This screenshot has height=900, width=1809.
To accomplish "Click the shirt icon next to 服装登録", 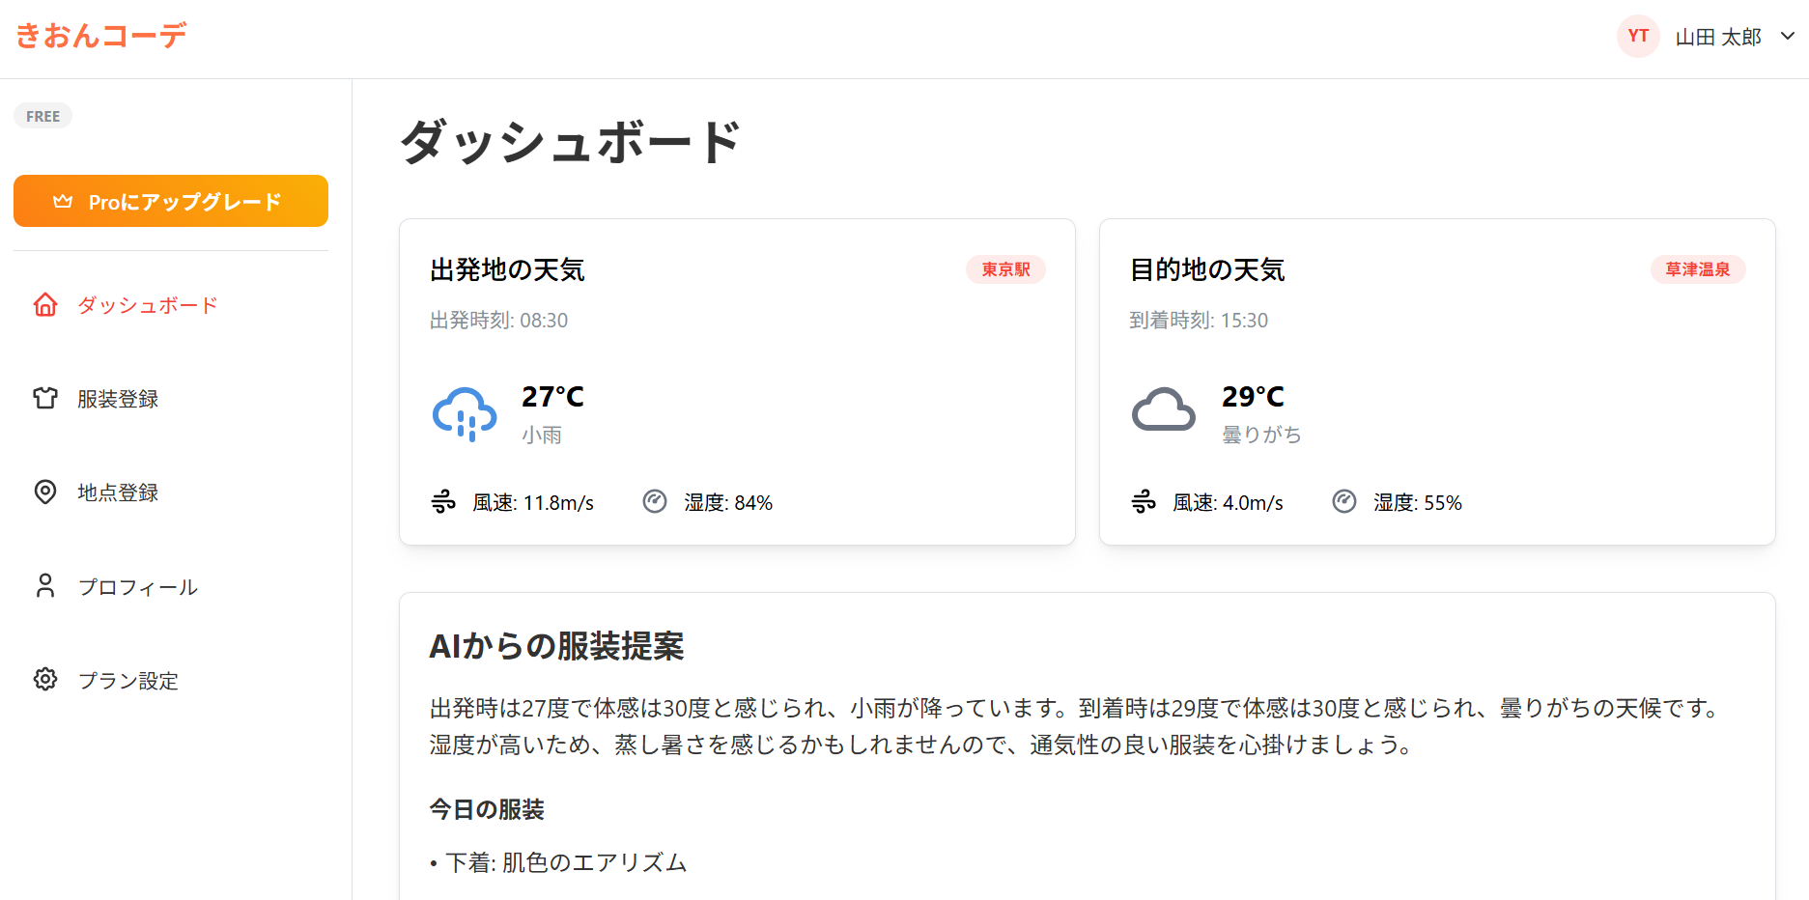I will click(44, 398).
